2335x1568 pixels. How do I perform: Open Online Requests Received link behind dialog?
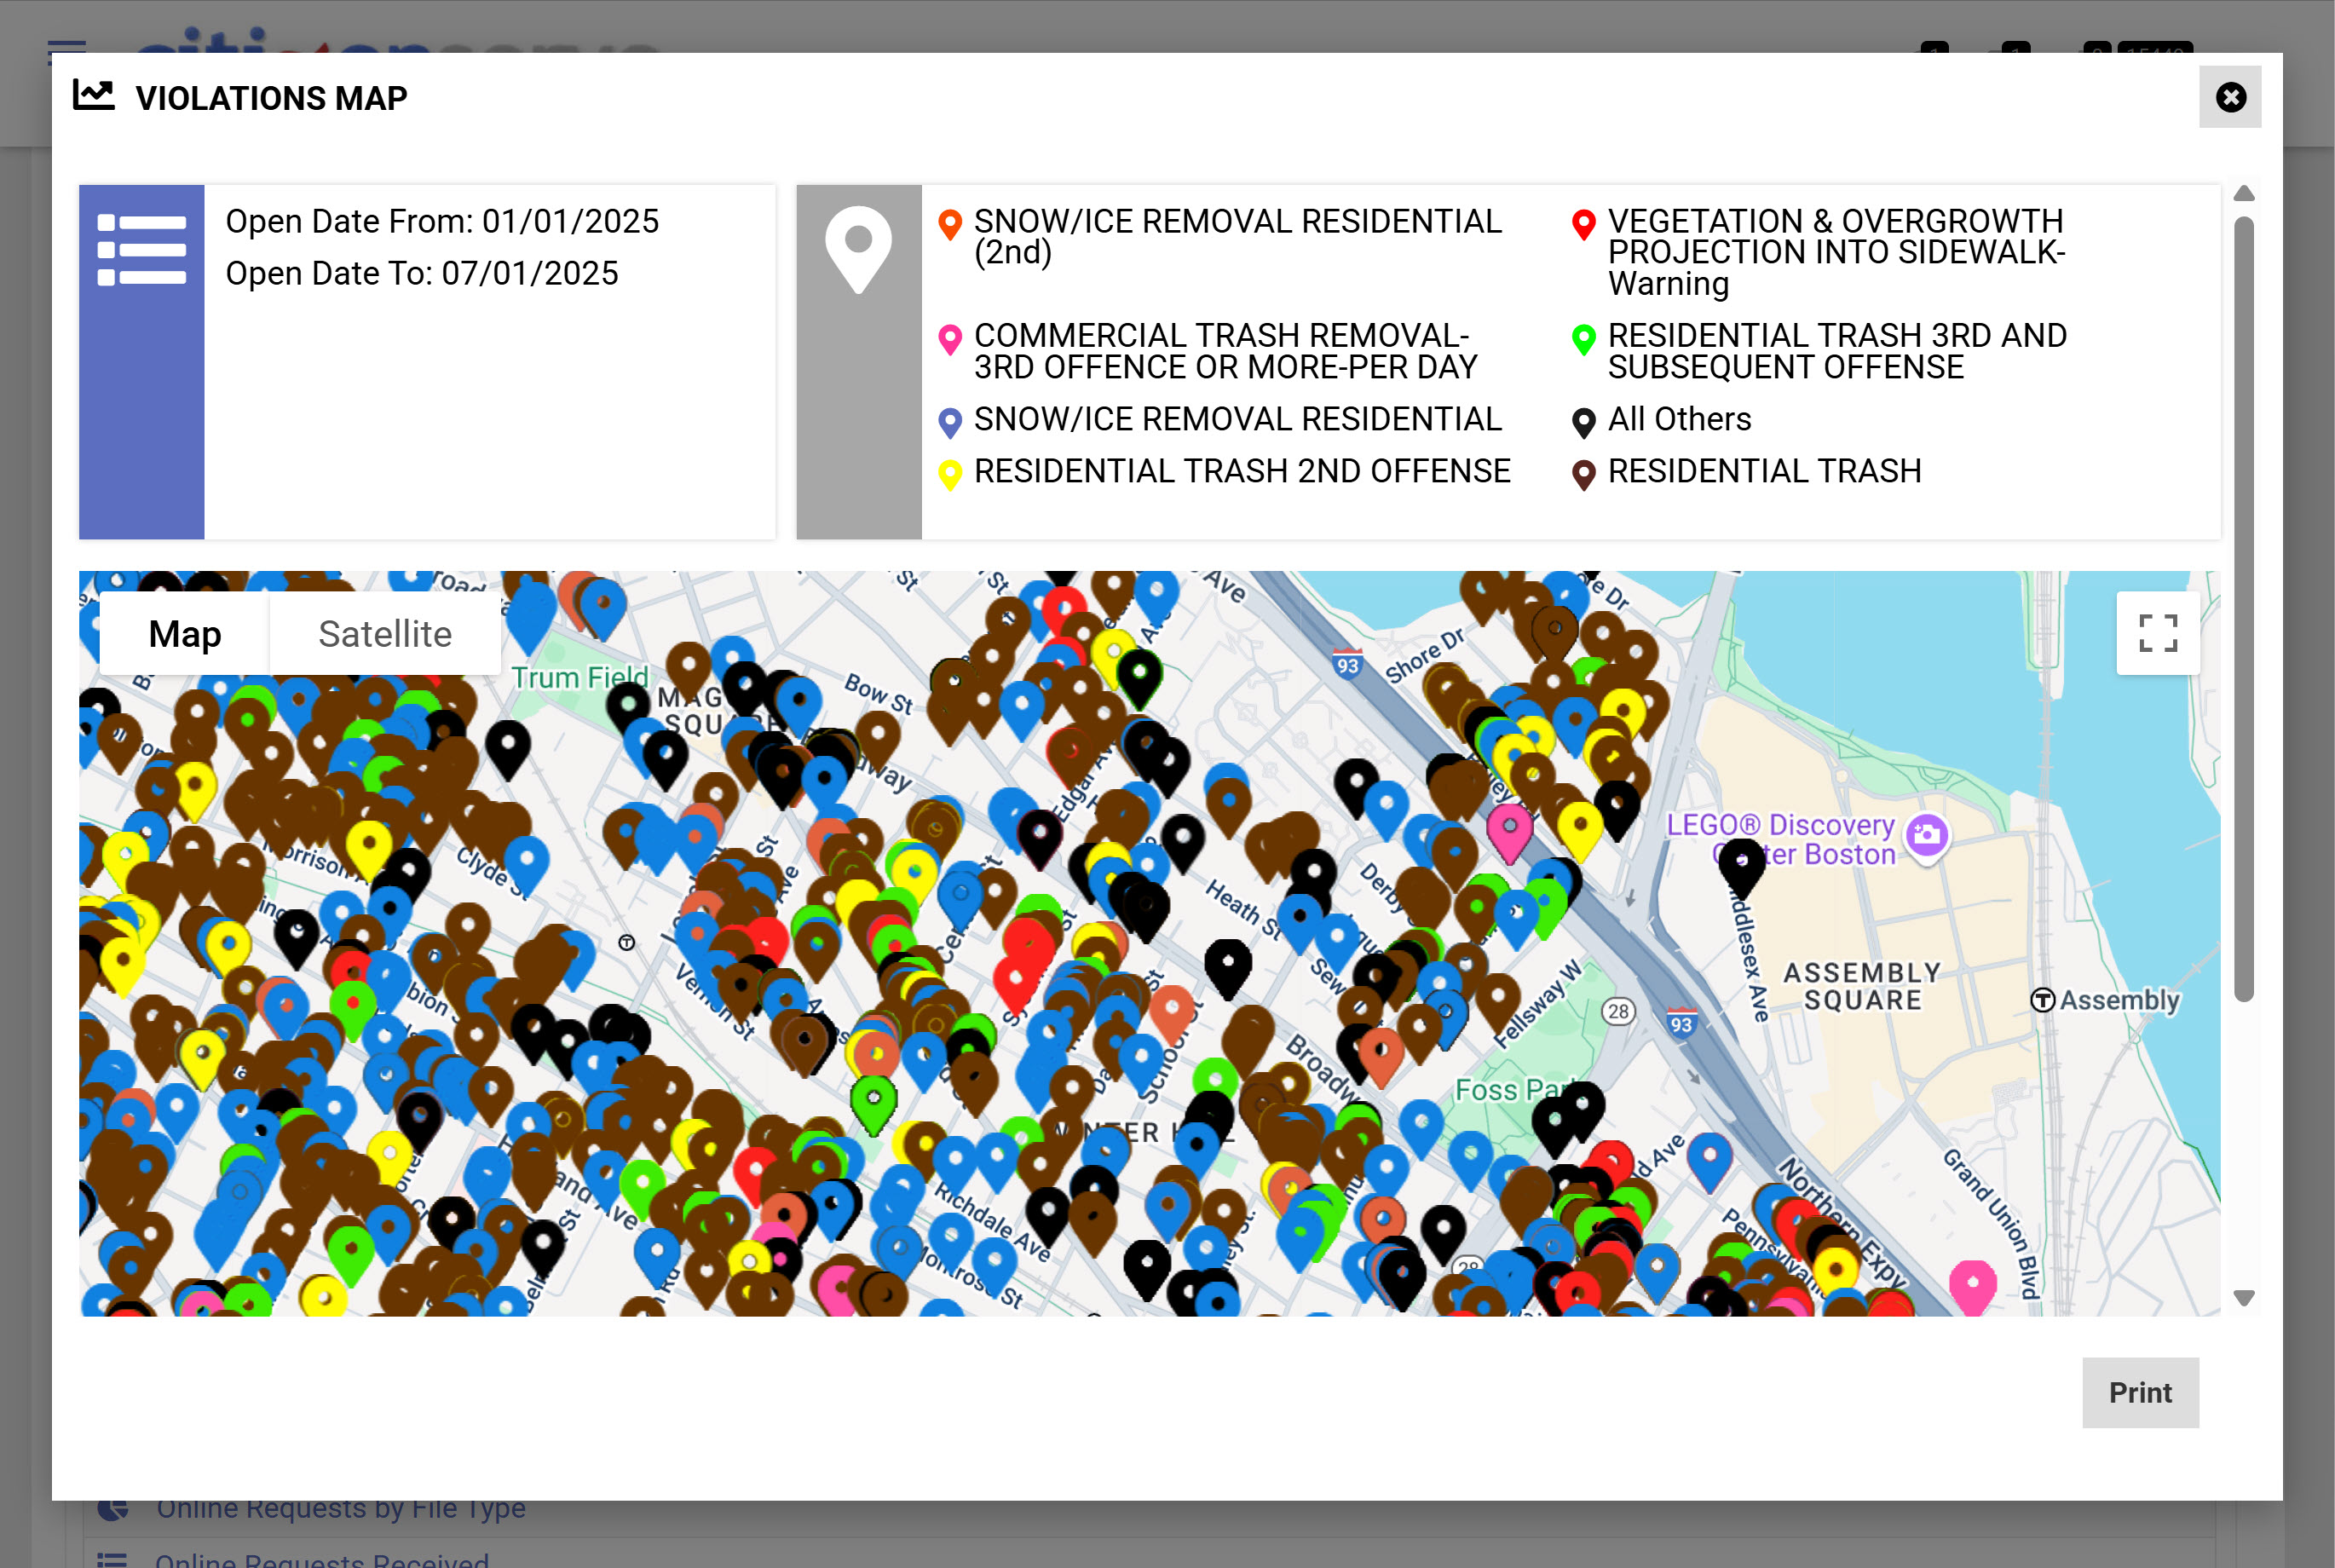(x=322, y=1560)
